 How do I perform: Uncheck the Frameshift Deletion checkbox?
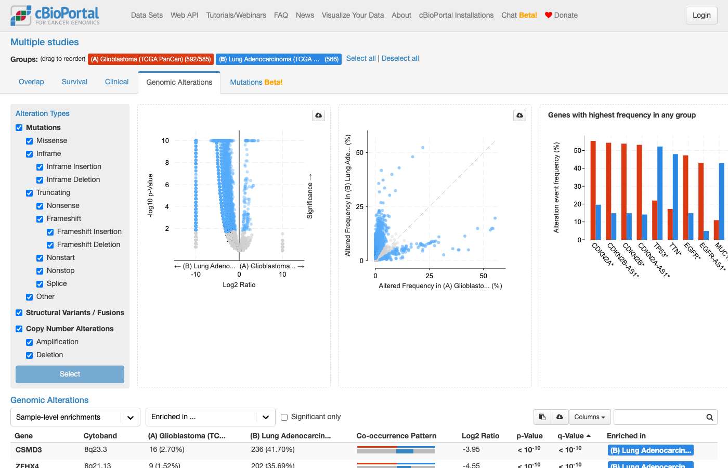(50, 245)
